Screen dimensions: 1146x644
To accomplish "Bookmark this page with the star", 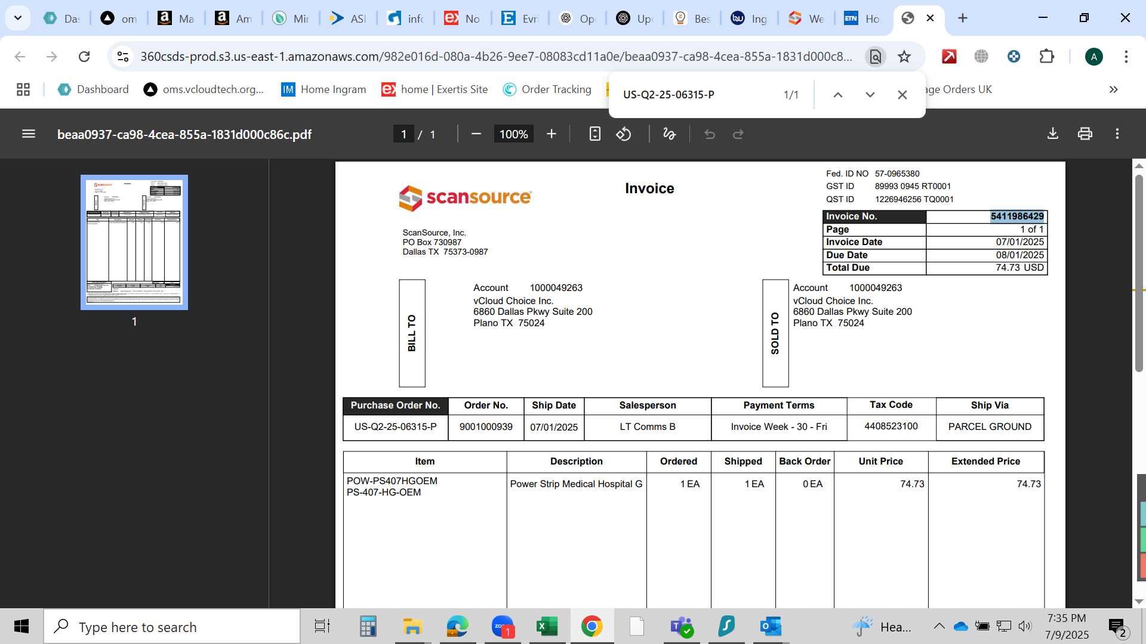I will (x=904, y=57).
